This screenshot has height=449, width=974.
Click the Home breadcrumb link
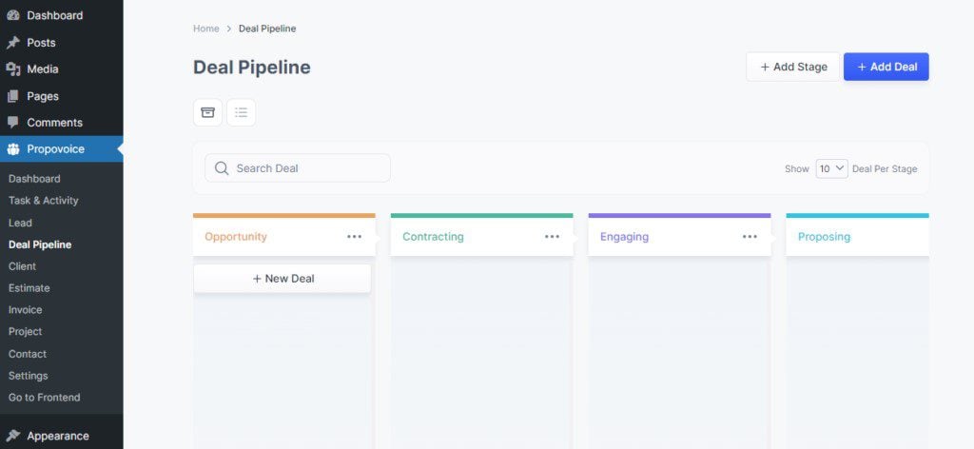pos(206,29)
